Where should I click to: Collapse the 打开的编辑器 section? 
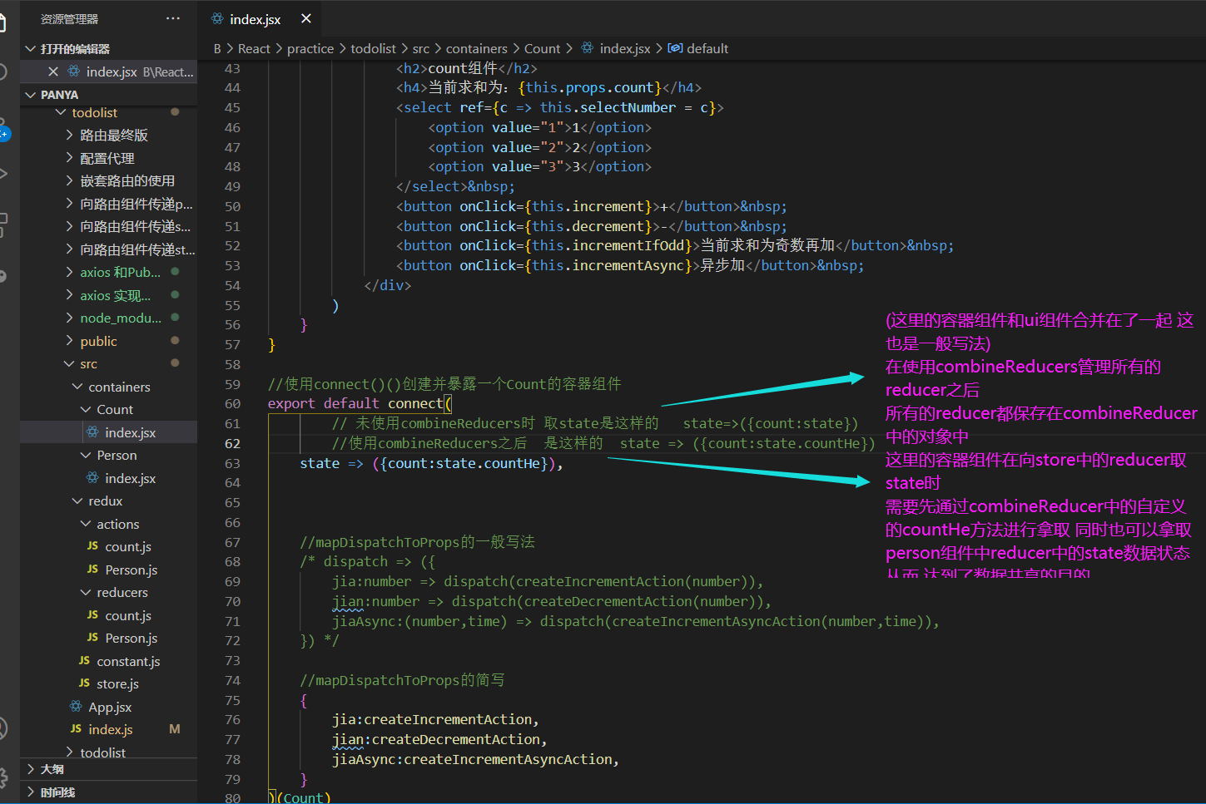(x=31, y=48)
